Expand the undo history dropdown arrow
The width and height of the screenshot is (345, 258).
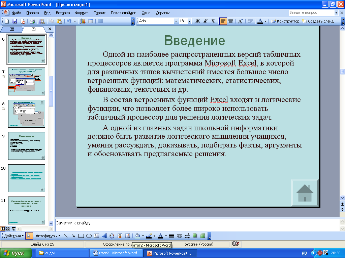tap(75, 21)
